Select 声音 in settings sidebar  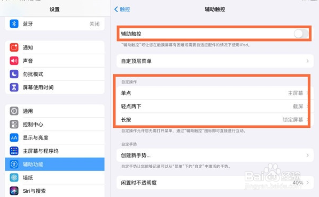(x=55, y=61)
